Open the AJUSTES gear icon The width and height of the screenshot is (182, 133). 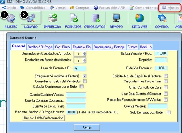coord(11,18)
